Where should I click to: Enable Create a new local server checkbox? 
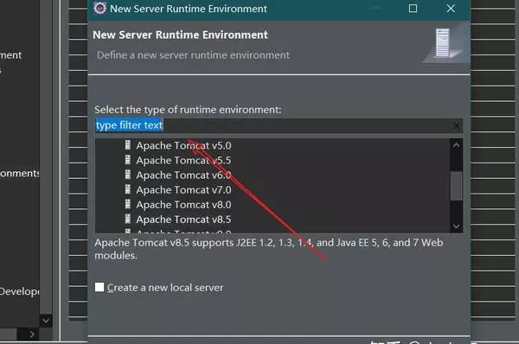point(99,287)
